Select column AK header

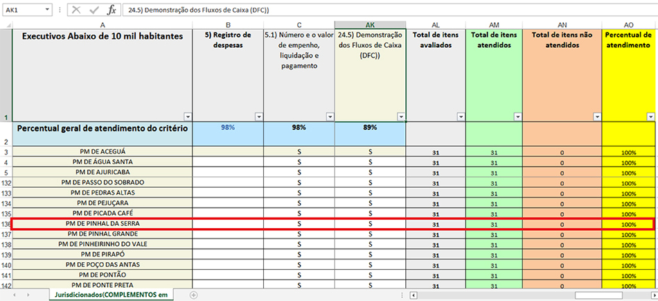tap(370, 25)
